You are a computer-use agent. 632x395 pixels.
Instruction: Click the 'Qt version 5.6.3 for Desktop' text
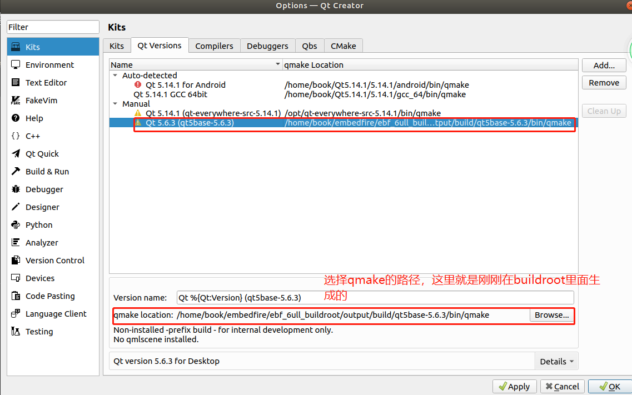click(x=166, y=361)
